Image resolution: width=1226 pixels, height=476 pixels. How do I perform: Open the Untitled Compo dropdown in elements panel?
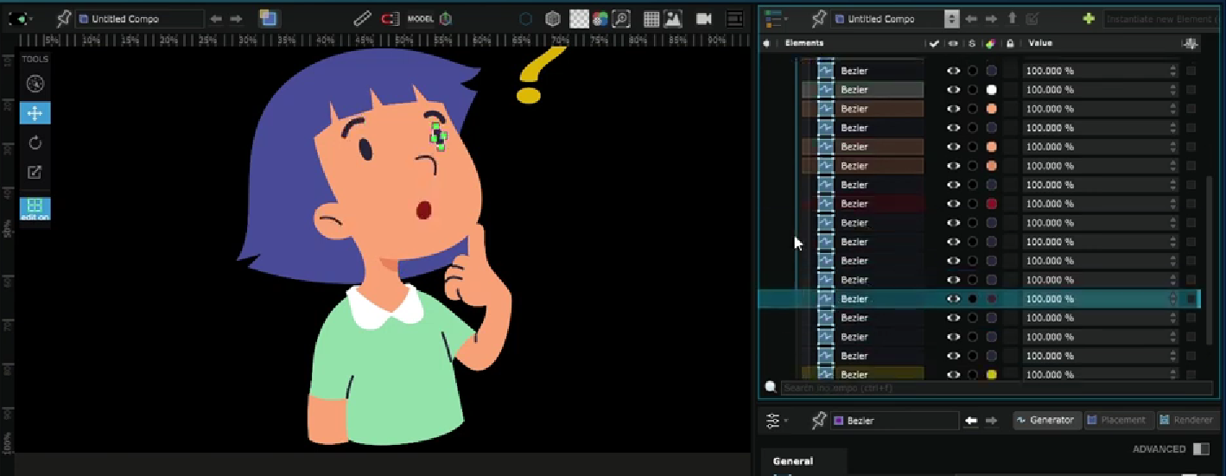951,18
